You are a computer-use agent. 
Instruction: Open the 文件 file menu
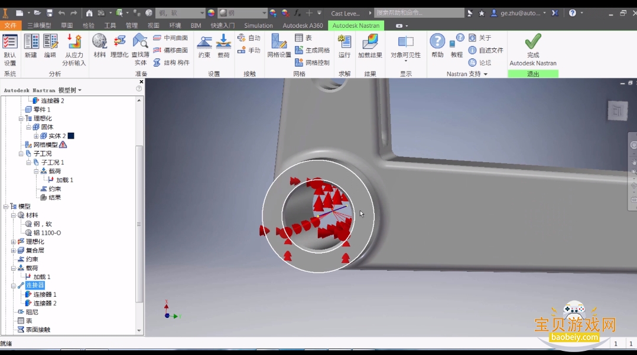coord(11,25)
